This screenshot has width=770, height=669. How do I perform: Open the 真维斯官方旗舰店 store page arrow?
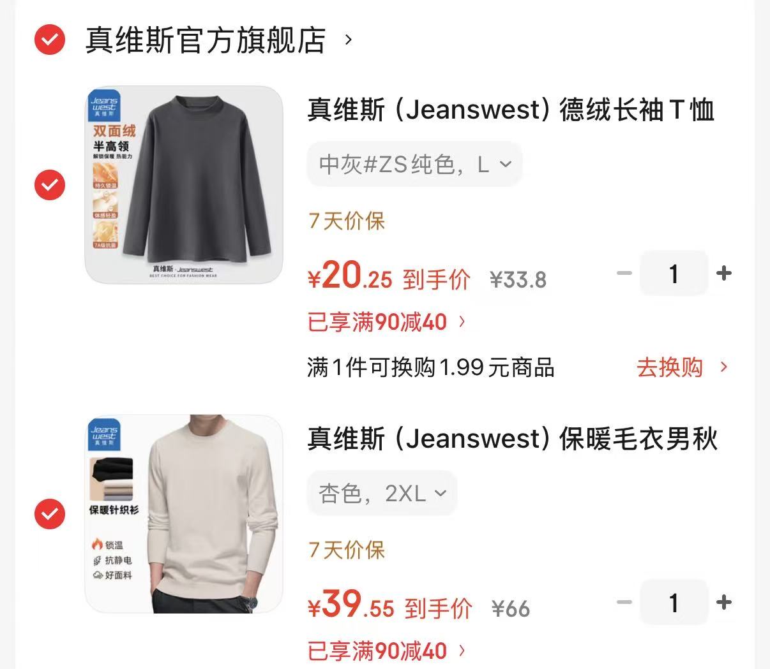[348, 40]
